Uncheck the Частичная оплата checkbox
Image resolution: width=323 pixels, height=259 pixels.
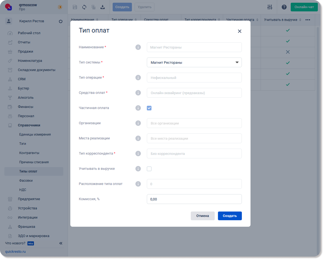pyautogui.click(x=149, y=108)
